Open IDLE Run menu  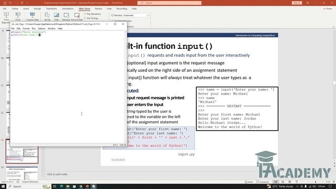[x=34, y=28]
